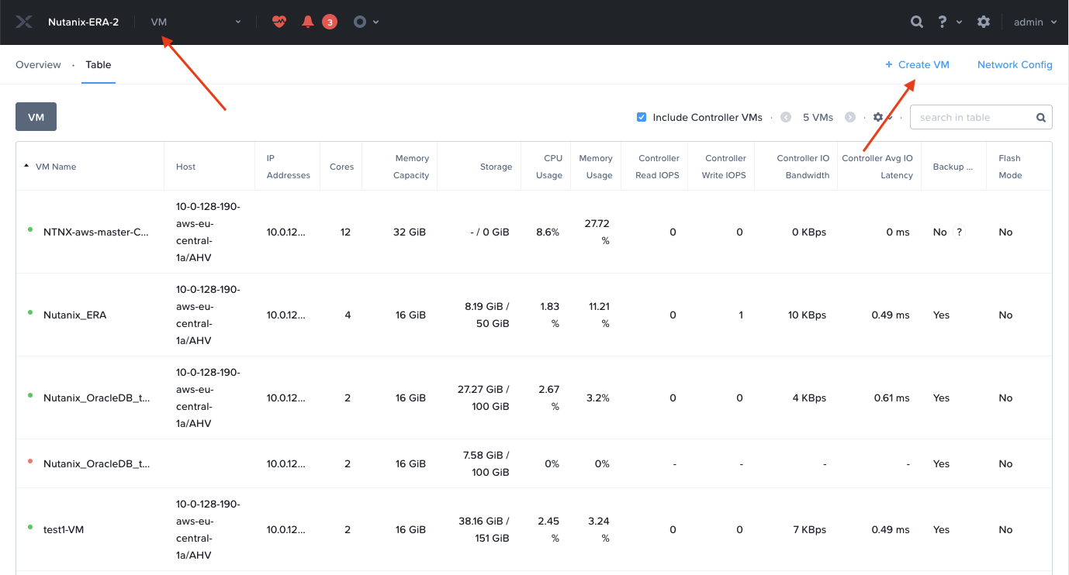Expand the admin user menu
This screenshot has width=1069, height=575.
pyautogui.click(x=1036, y=22)
